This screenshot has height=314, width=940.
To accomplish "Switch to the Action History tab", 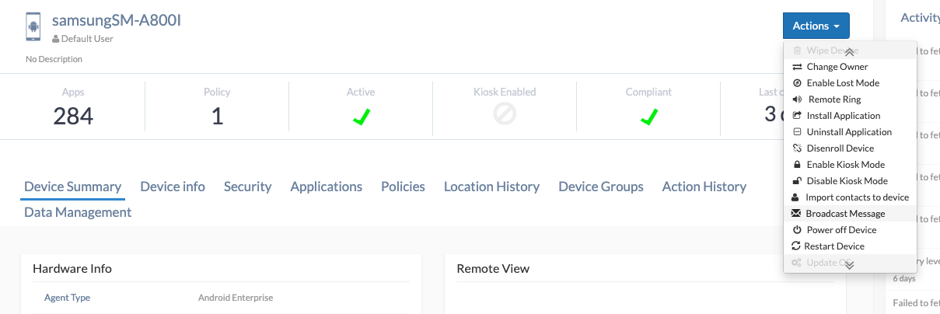I will [704, 187].
